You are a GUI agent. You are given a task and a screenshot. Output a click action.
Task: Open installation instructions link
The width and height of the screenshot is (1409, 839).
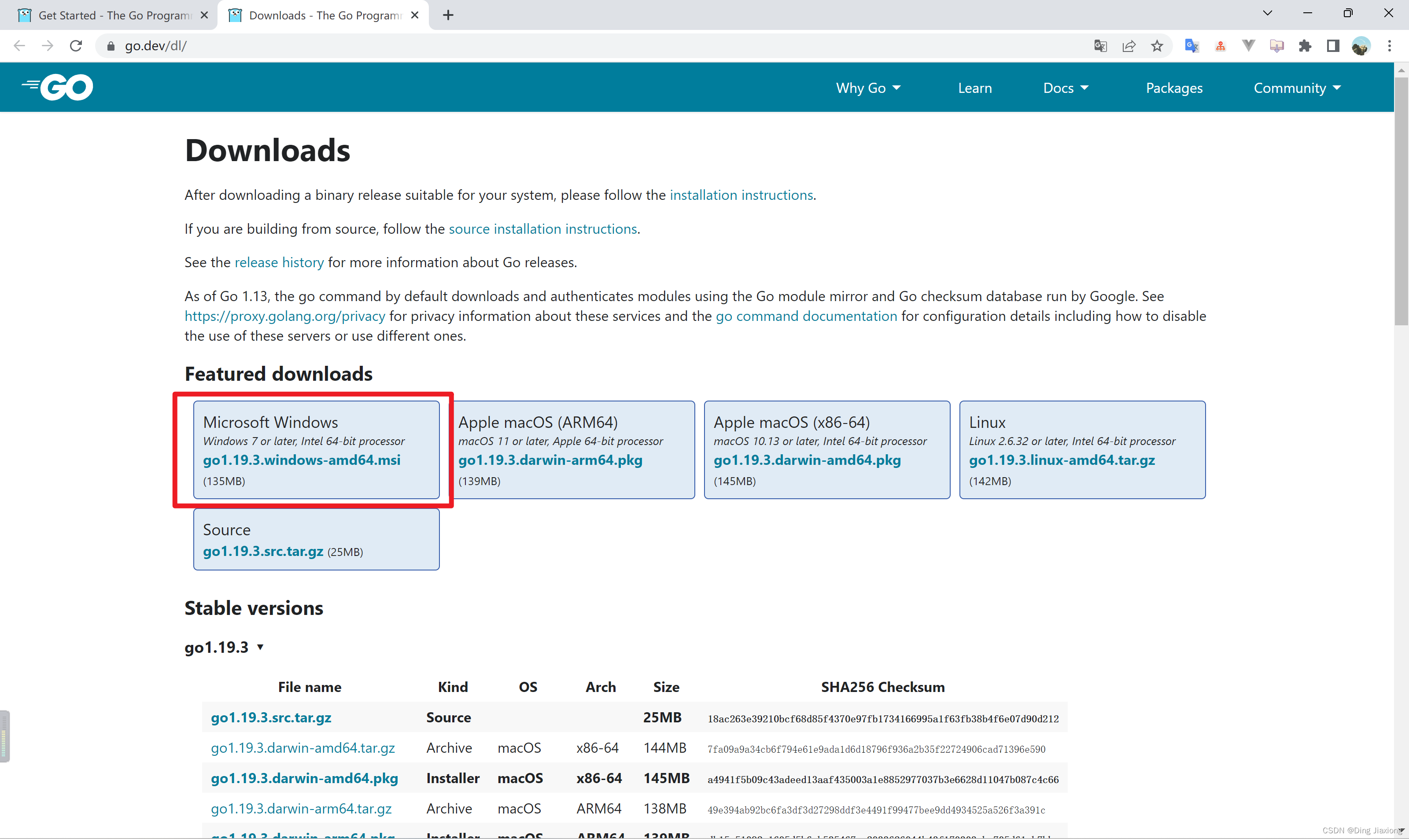click(741, 195)
